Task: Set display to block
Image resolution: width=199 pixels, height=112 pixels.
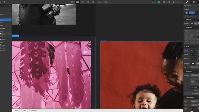Action: (x=192, y=23)
